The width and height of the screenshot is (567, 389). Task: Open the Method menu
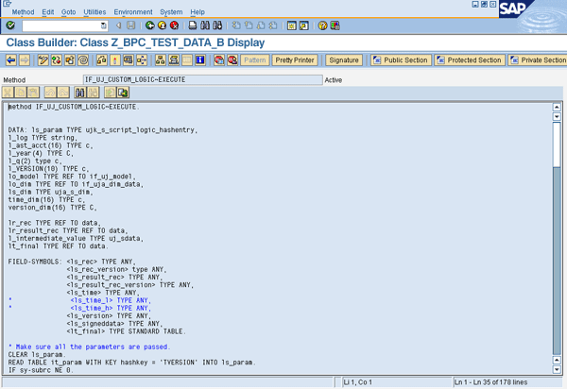click(x=23, y=12)
